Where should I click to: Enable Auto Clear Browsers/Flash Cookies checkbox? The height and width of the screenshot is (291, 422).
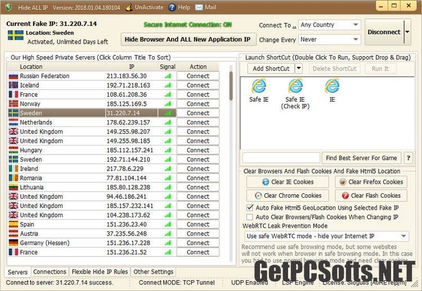250,217
